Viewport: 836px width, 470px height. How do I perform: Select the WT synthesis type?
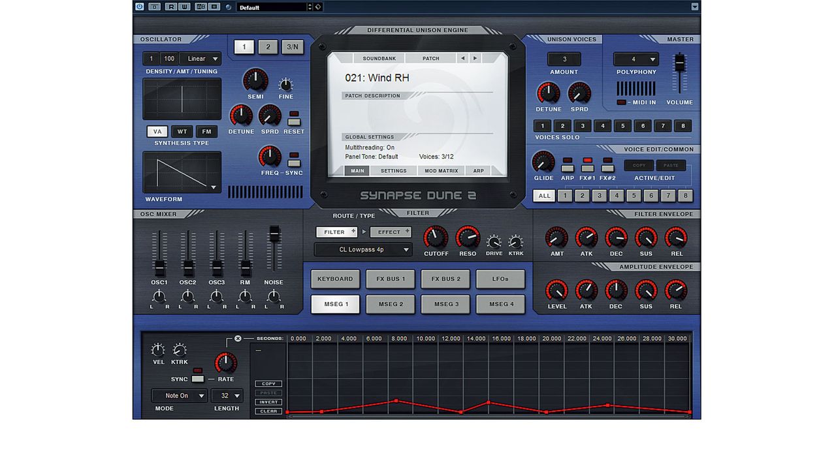(182, 131)
